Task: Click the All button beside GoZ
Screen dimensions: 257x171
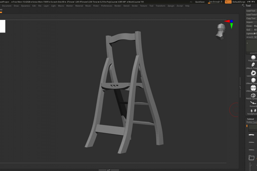Action: point(255,30)
